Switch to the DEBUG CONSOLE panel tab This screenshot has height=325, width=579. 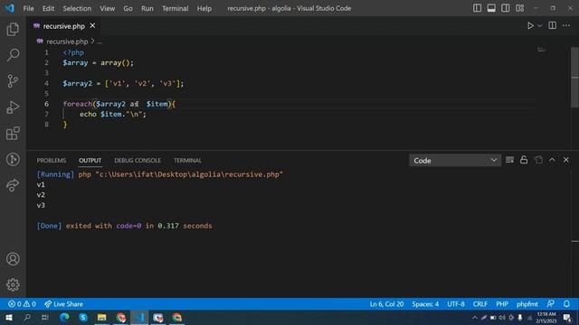click(x=138, y=161)
